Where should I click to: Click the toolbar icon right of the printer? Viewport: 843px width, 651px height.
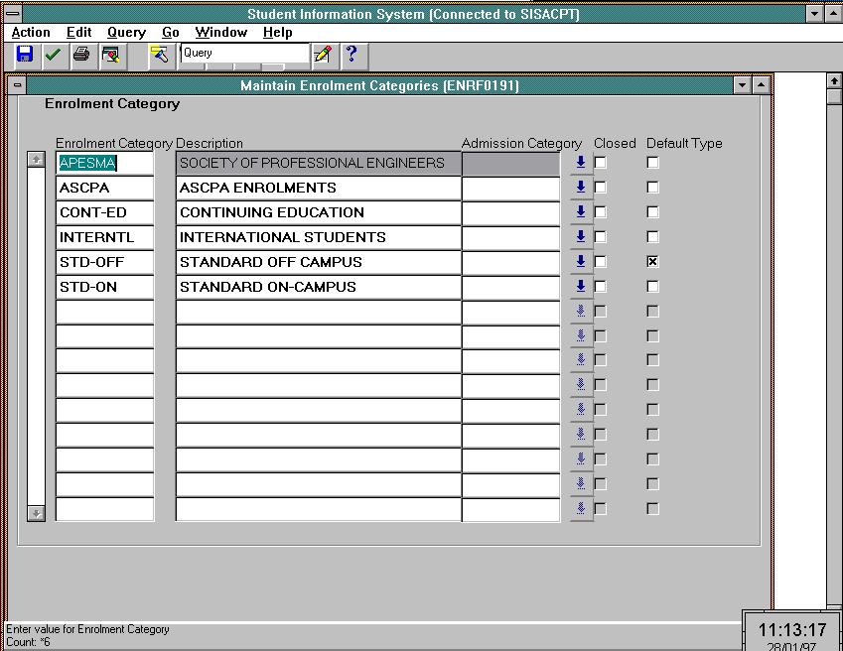[x=110, y=55]
